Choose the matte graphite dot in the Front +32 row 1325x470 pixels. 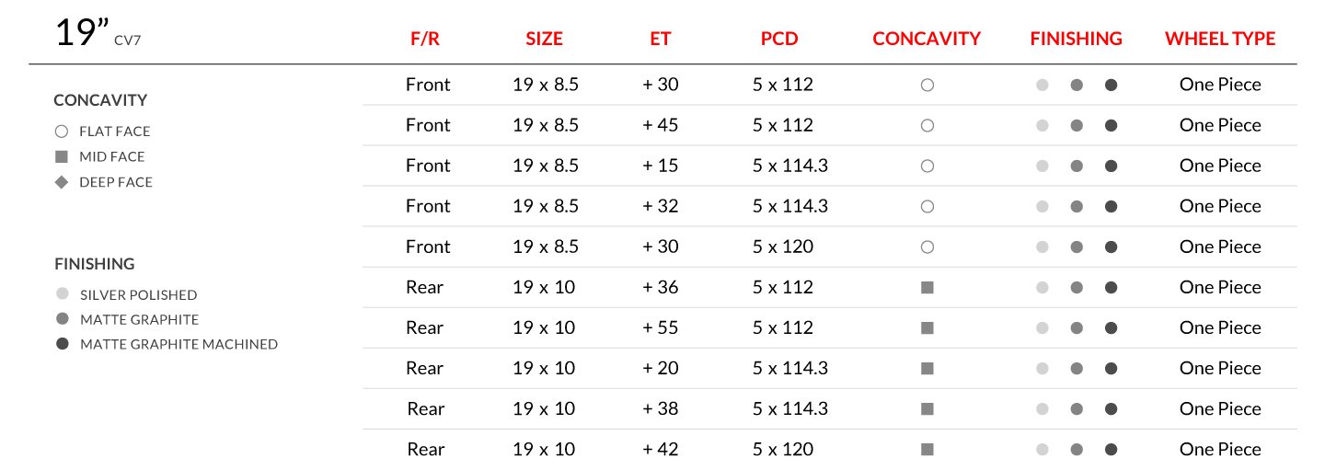point(1076,206)
